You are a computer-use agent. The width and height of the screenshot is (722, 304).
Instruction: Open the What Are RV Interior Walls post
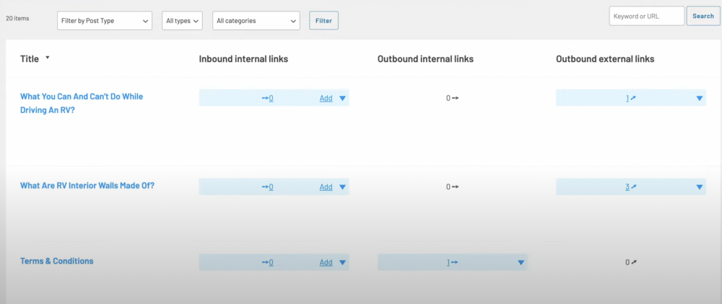pyautogui.click(x=87, y=185)
